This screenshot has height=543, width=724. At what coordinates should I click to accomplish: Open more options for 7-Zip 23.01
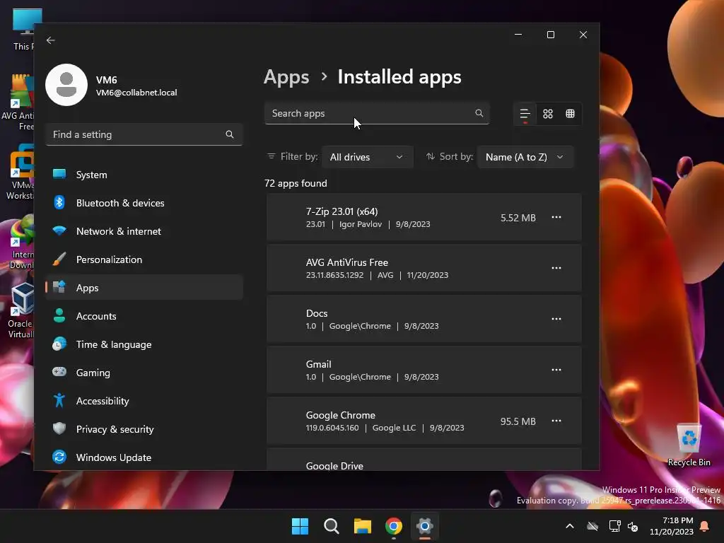tap(556, 217)
